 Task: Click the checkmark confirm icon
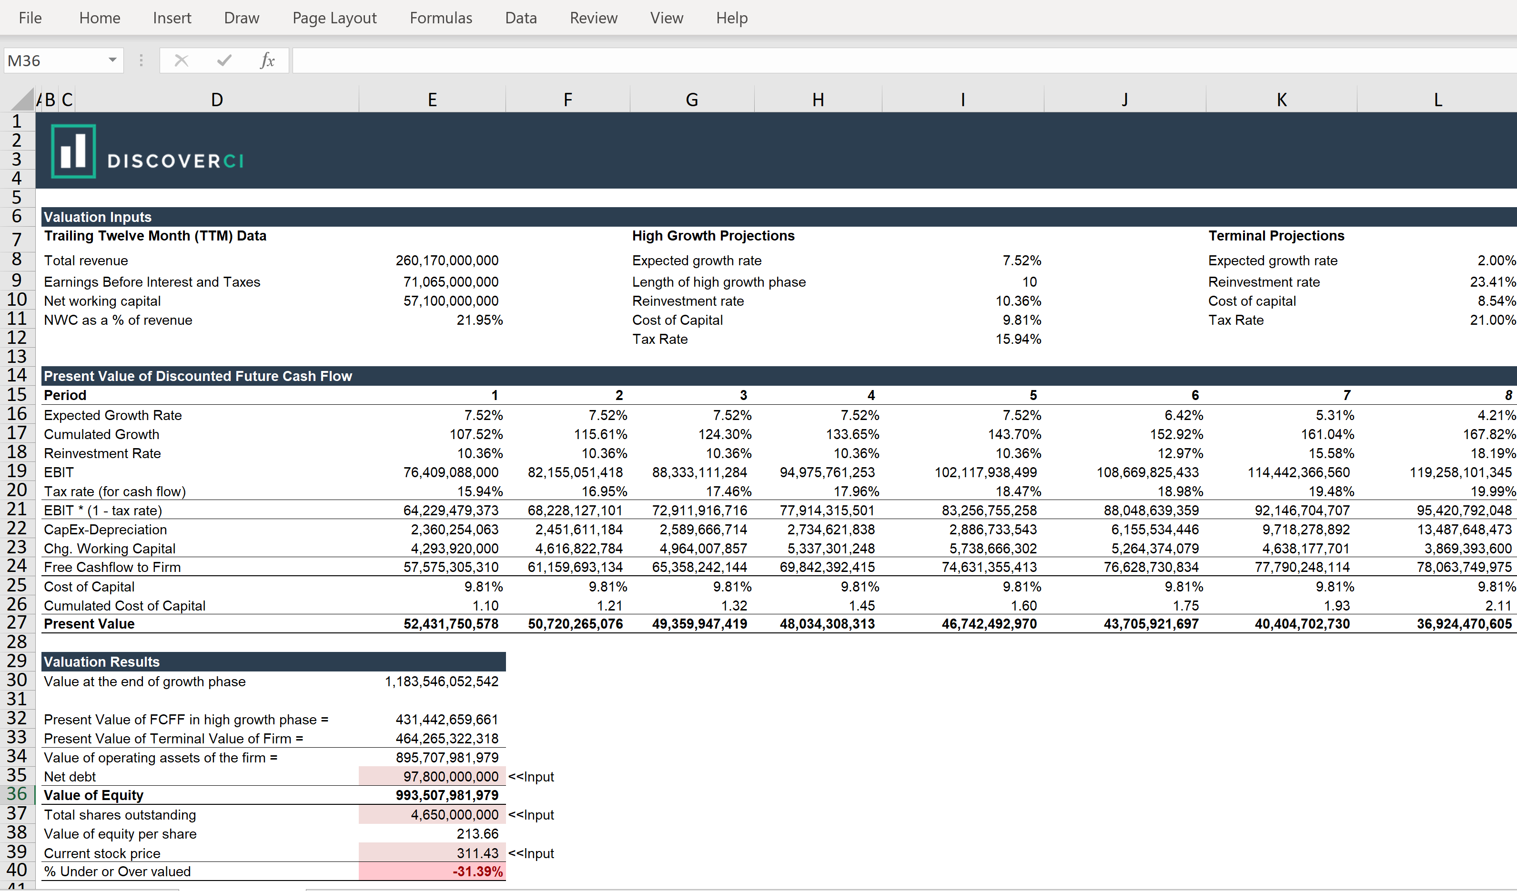tap(224, 60)
